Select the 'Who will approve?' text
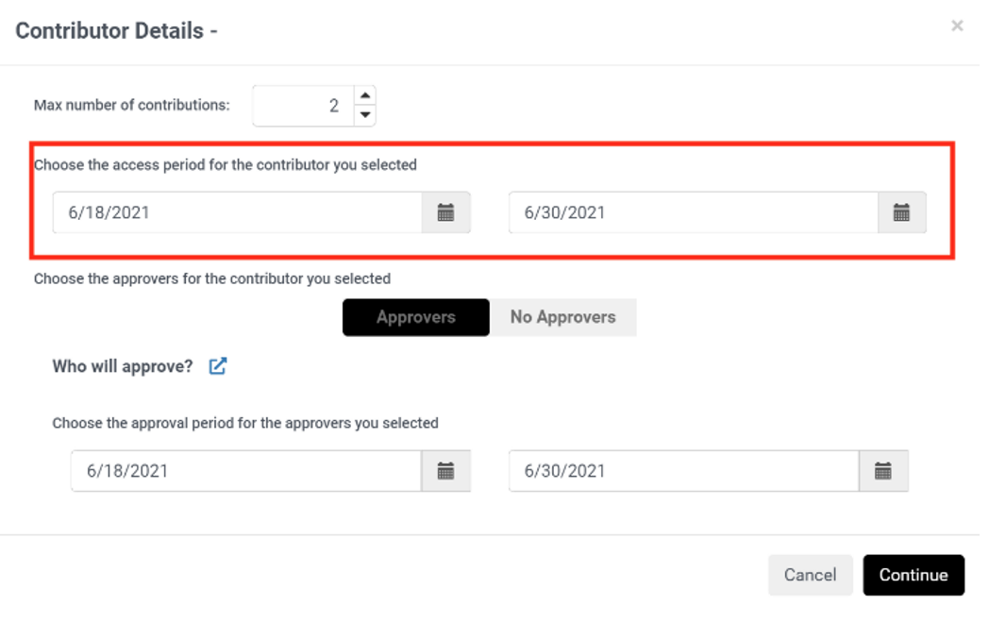Screen dimensions: 989x623 click(123, 367)
